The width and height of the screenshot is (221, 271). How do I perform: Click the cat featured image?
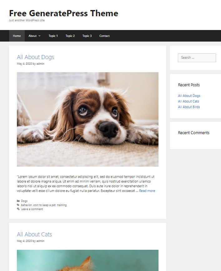pyautogui.click(x=88, y=260)
